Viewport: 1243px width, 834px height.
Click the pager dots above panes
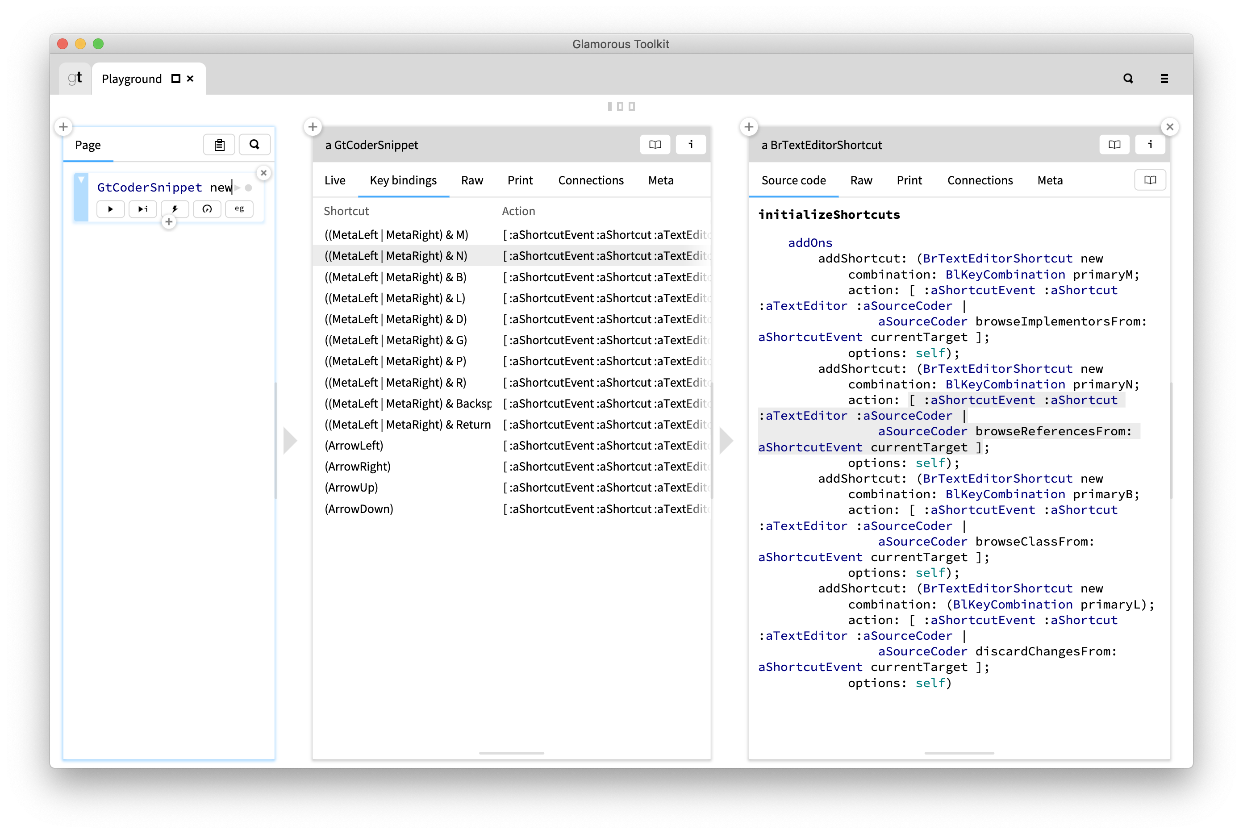tap(621, 106)
